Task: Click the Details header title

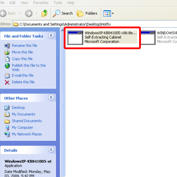Action: click(11, 150)
